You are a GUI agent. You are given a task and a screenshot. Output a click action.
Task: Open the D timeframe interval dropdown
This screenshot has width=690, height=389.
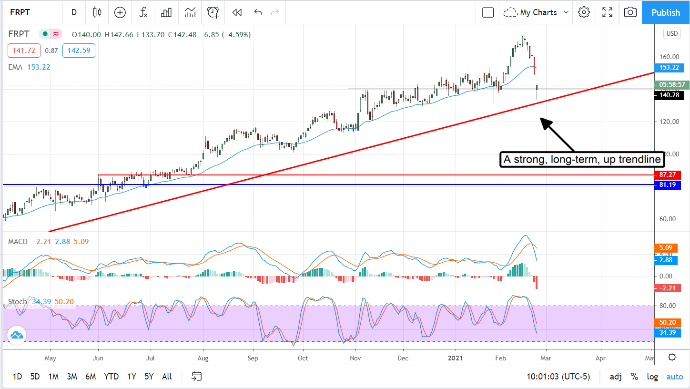pos(74,12)
